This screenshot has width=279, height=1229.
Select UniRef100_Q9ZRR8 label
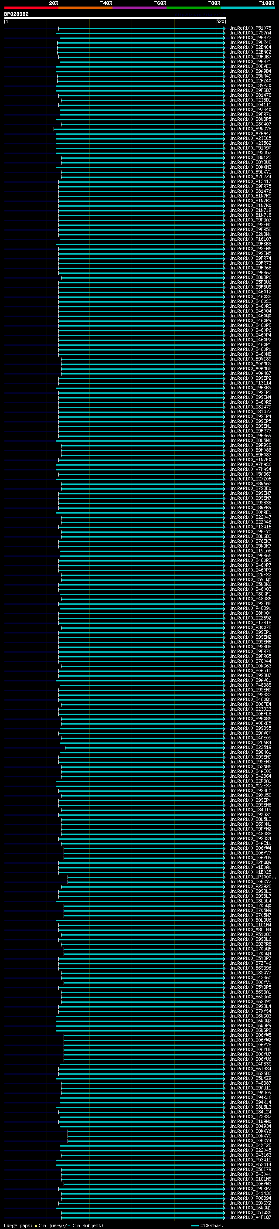[250, 944]
